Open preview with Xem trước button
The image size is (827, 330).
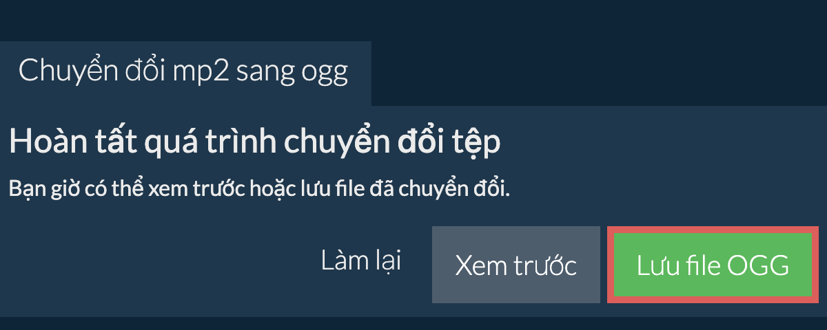(x=515, y=265)
